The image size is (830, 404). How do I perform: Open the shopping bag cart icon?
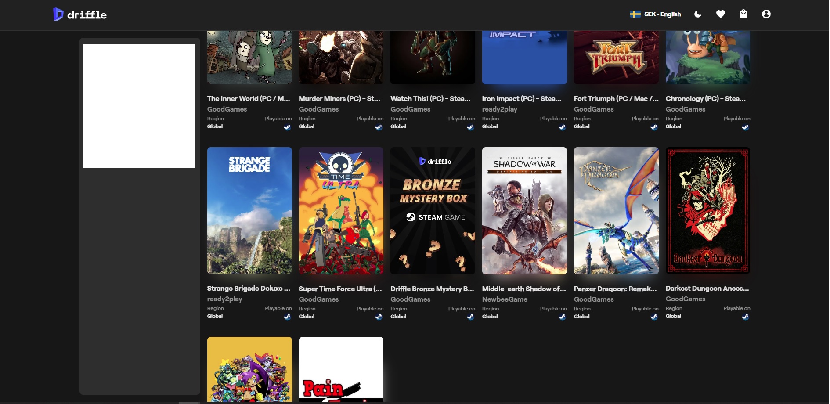pyautogui.click(x=743, y=14)
